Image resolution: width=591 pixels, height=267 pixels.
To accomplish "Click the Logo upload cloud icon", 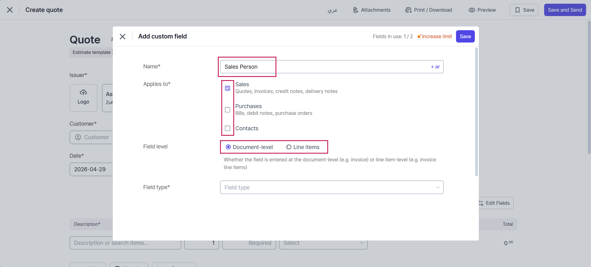I will [x=83, y=92].
